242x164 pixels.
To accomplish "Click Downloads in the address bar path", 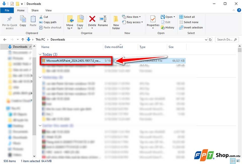I will coord(58,39).
